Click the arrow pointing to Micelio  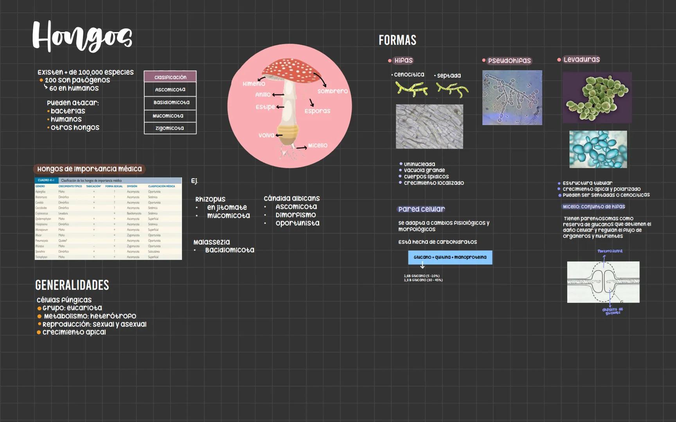point(301,148)
